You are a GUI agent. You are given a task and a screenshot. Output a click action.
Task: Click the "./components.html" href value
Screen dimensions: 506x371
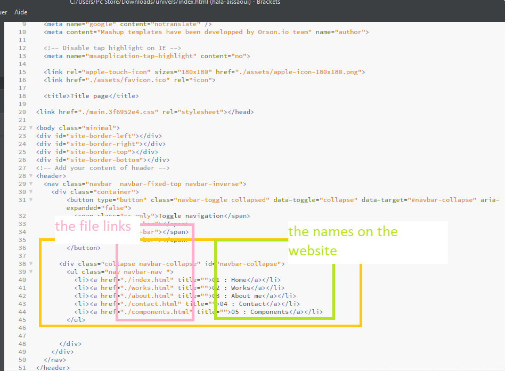pos(157,312)
